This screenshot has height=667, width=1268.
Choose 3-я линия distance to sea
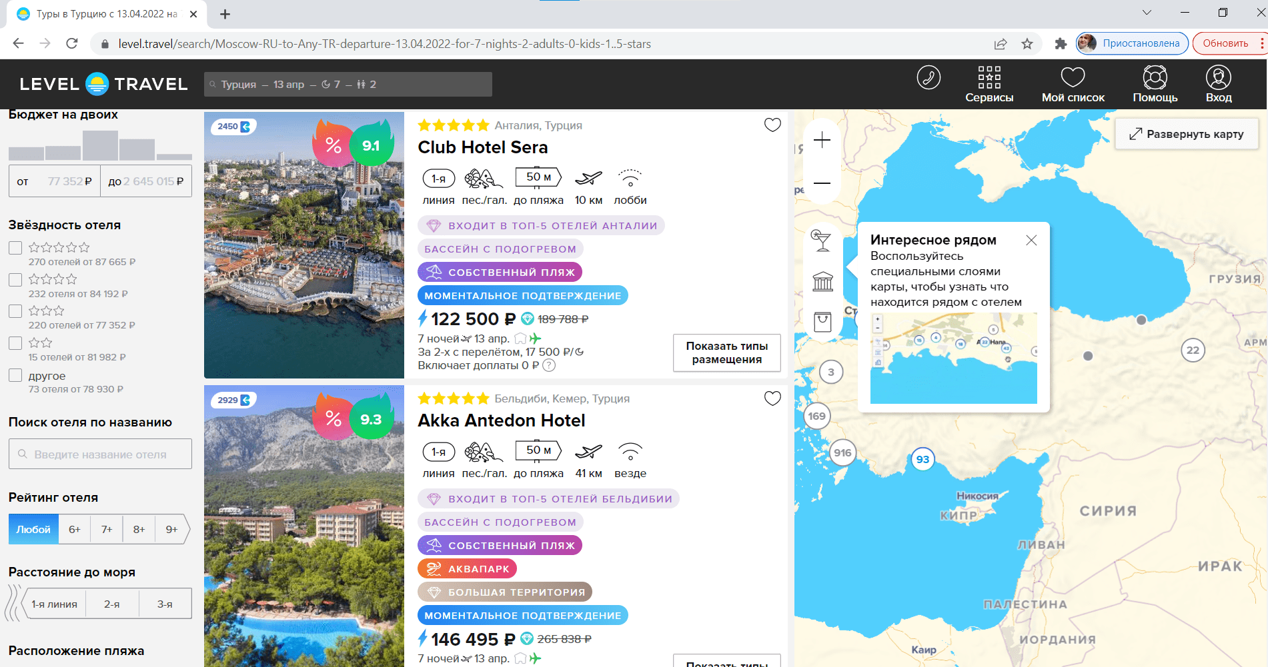[165, 604]
